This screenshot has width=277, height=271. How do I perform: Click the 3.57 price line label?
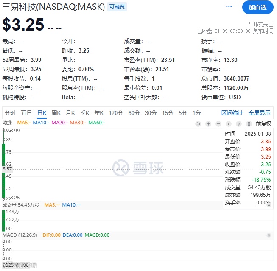click(x=7, y=169)
